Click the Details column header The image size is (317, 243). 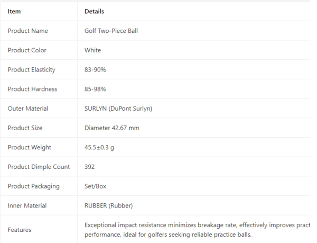coord(94,11)
